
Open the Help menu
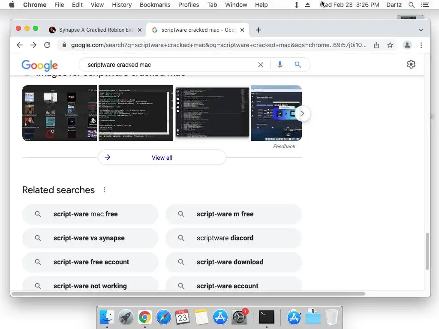point(261,5)
